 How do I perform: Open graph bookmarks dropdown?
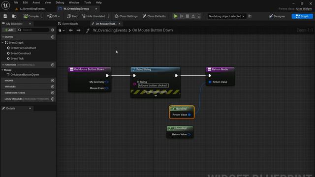click(x=62, y=30)
